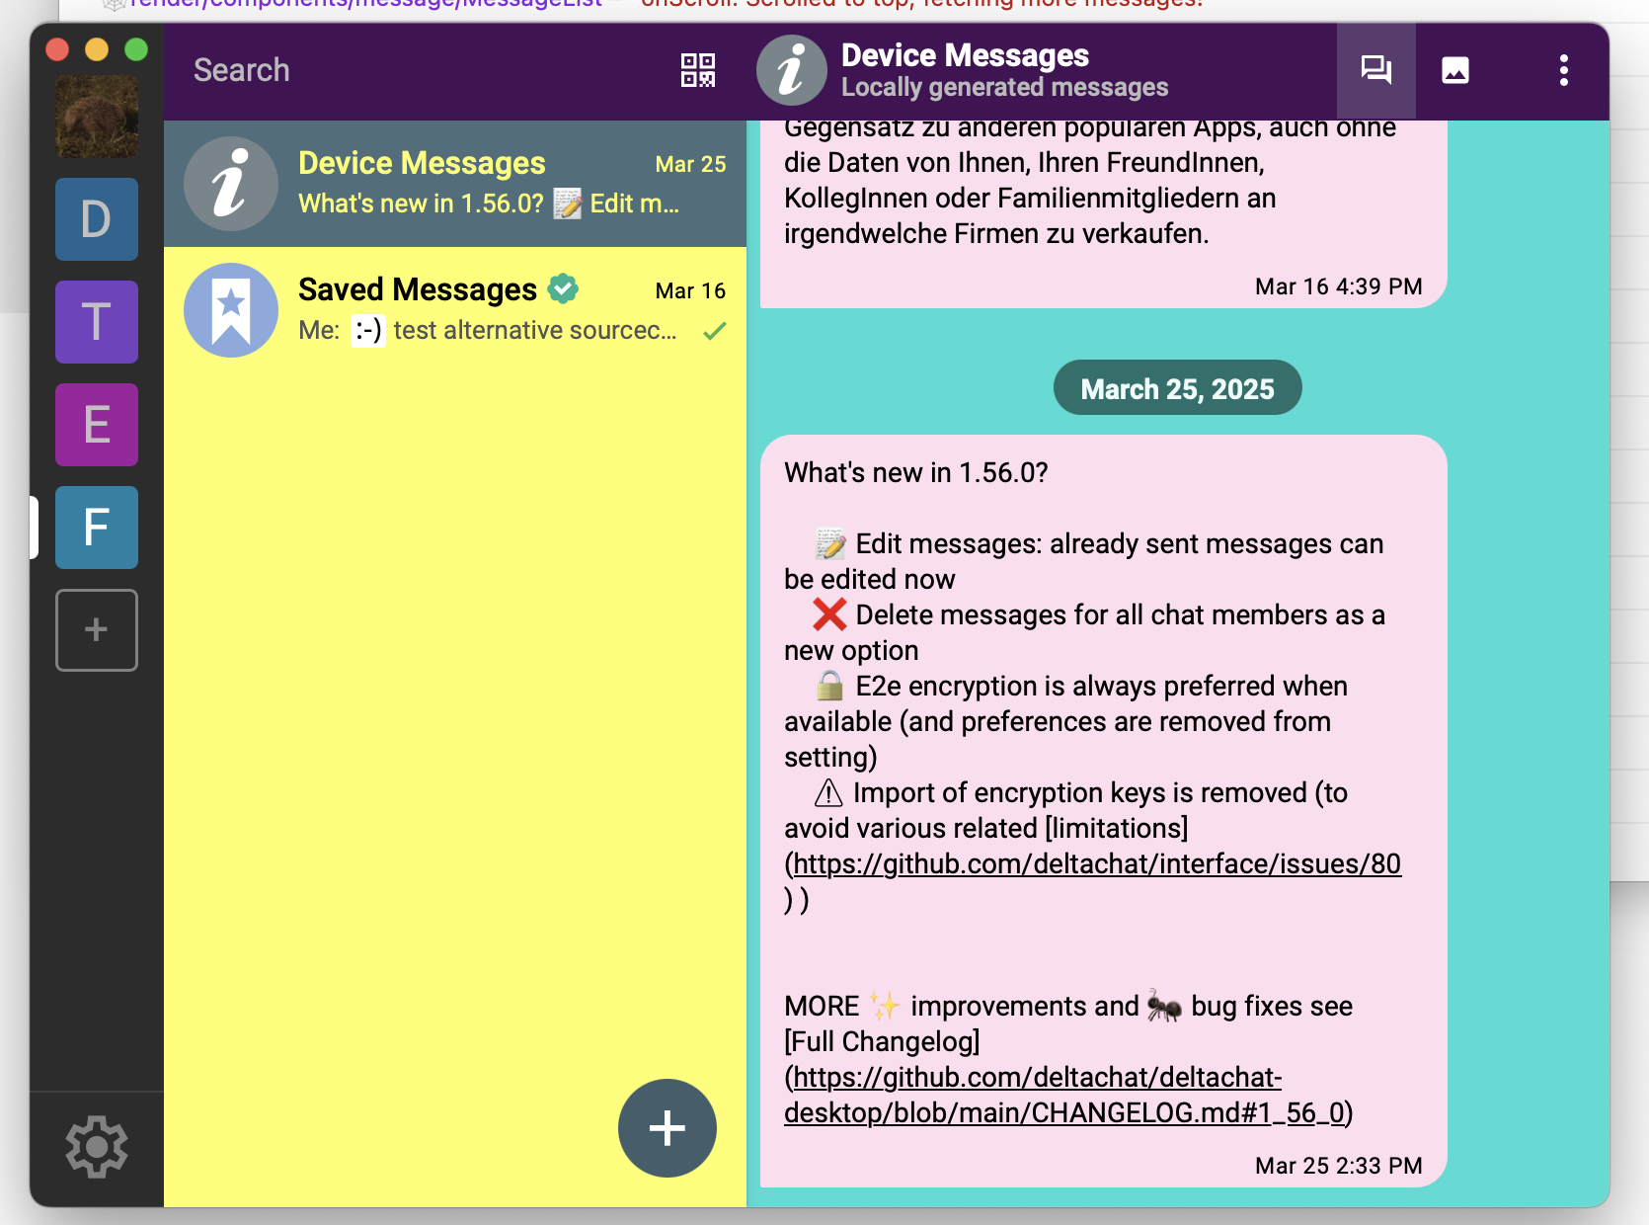Select the active account F
This screenshot has width=1649, height=1225.
pos(96,528)
